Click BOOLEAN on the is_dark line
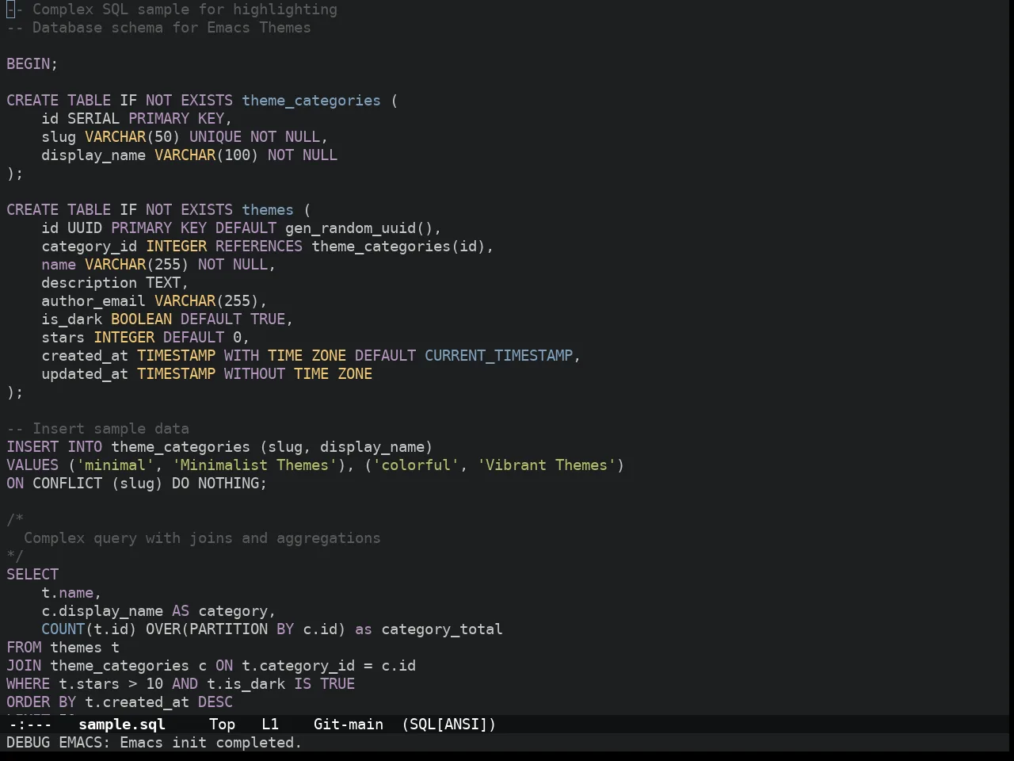Viewport: 1014px width, 761px height. [x=141, y=319]
